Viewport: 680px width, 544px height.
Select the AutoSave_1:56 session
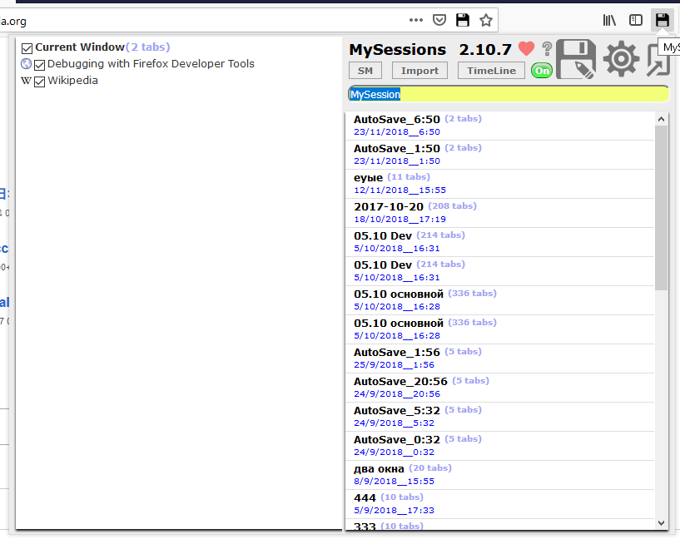pyautogui.click(x=499, y=359)
